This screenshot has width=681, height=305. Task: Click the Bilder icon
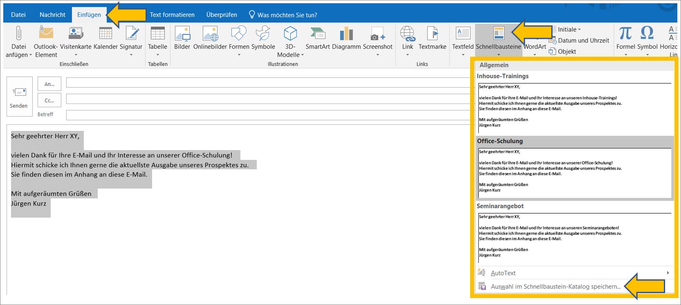[182, 34]
